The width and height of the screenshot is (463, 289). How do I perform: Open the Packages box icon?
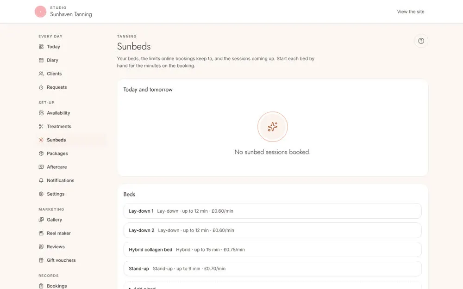coord(41,154)
